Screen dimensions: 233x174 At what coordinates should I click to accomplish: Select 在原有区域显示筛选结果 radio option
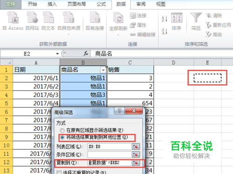point(92,130)
